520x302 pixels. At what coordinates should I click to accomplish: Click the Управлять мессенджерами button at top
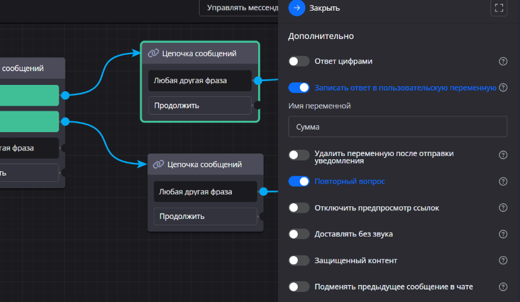[x=239, y=8]
